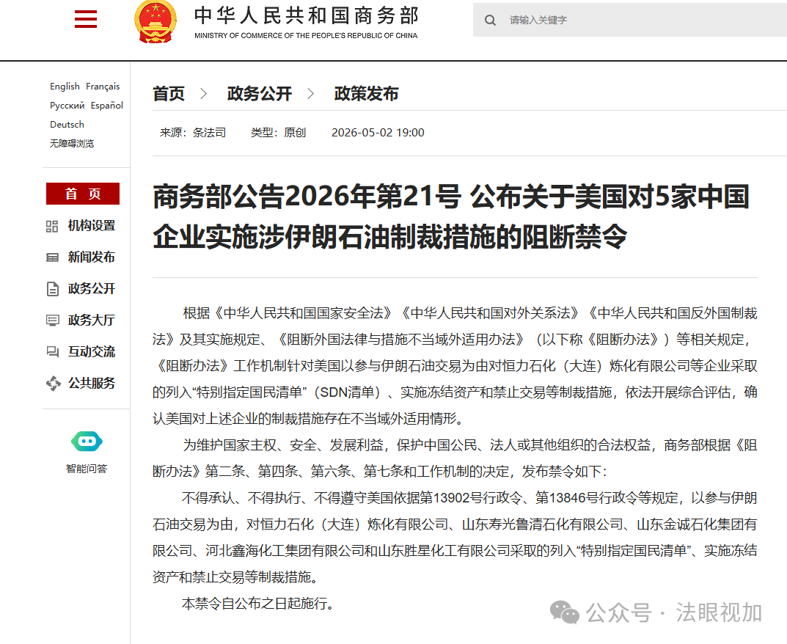Open 新闻发布 sidebar menu item

click(92, 257)
